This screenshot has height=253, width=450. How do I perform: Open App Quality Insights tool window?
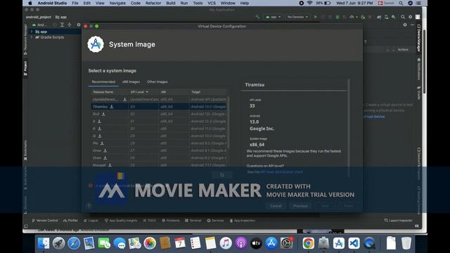121,221
